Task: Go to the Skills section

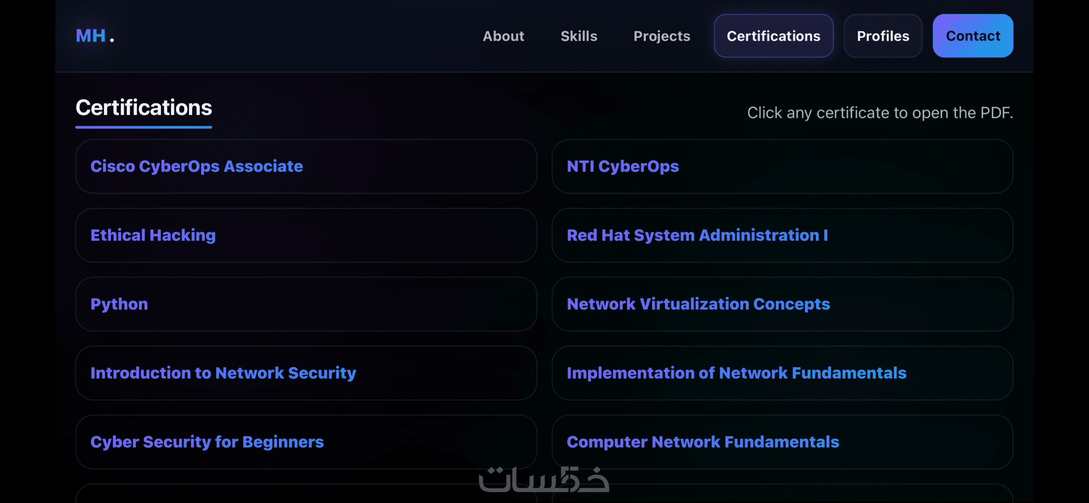Action: tap(578, 36)
